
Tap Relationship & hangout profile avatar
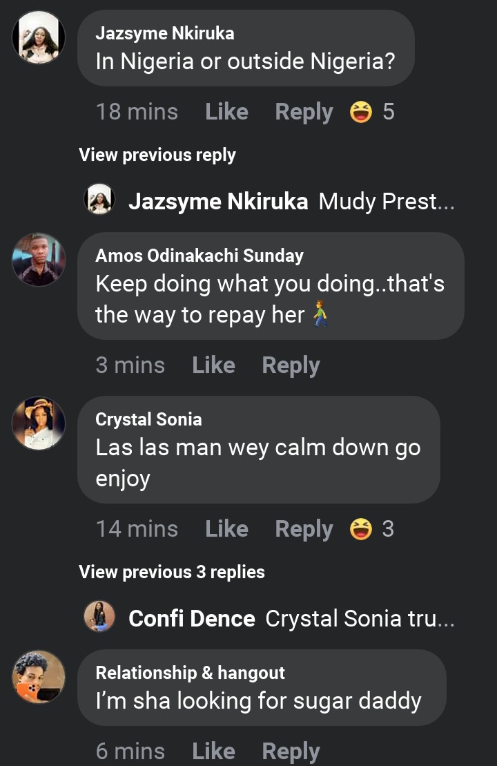pos(39,676)
